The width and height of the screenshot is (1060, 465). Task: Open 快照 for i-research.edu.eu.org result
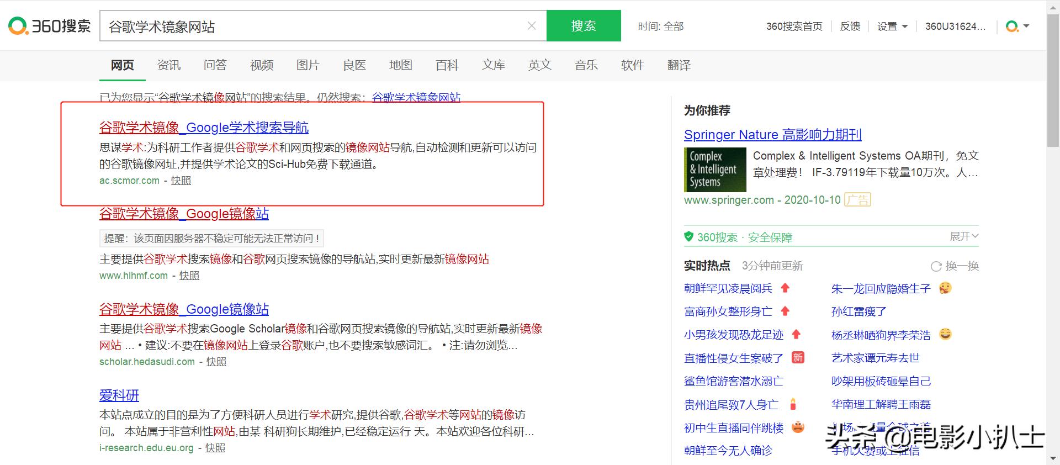(x=215, y=448)
